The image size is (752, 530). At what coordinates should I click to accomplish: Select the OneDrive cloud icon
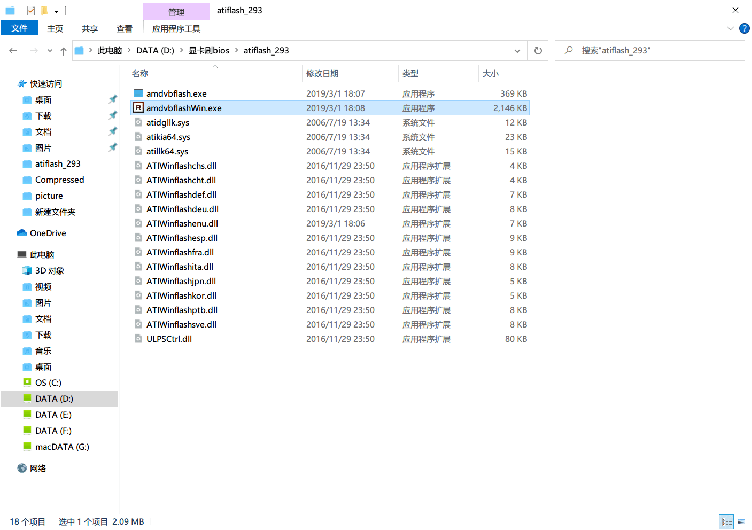[22, 233]
